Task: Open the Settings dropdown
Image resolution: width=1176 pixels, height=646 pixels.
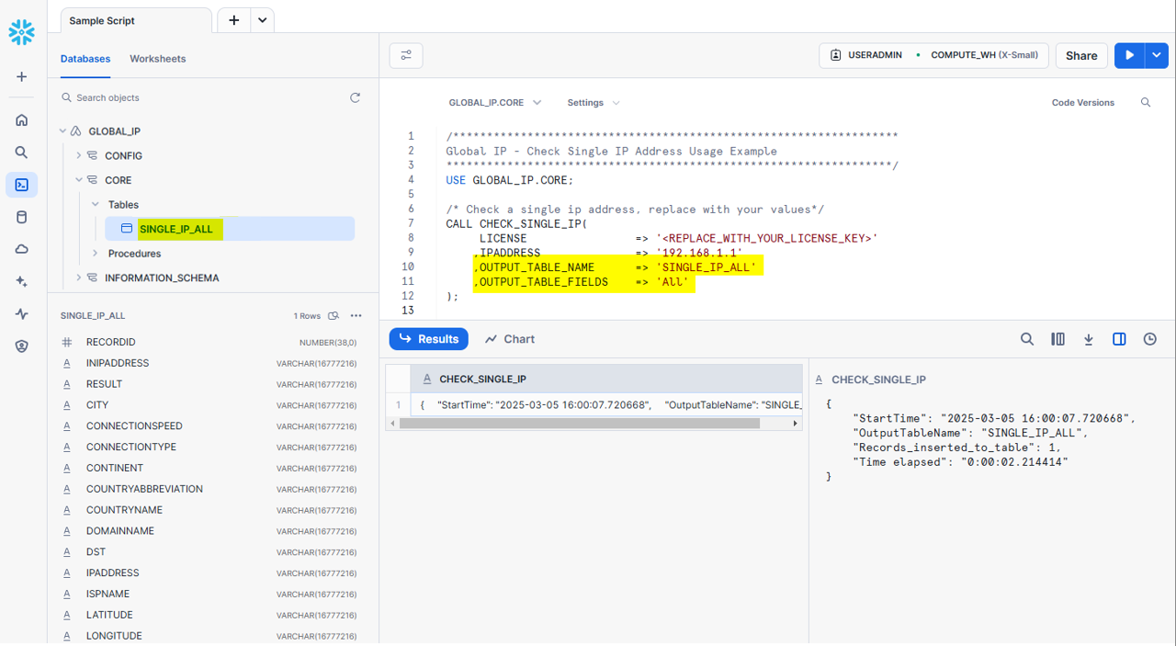Action: point(594,103)
